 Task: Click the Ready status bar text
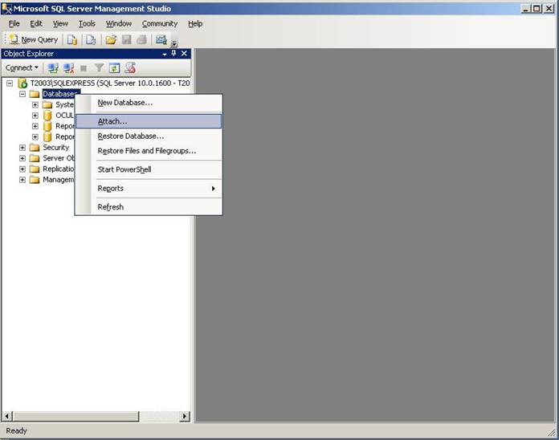[16, 430]
